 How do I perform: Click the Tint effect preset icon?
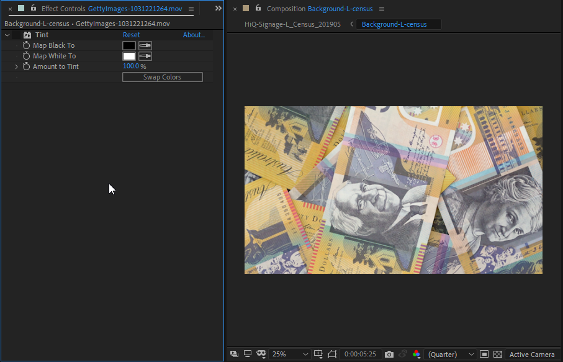(x=27, y=35)
